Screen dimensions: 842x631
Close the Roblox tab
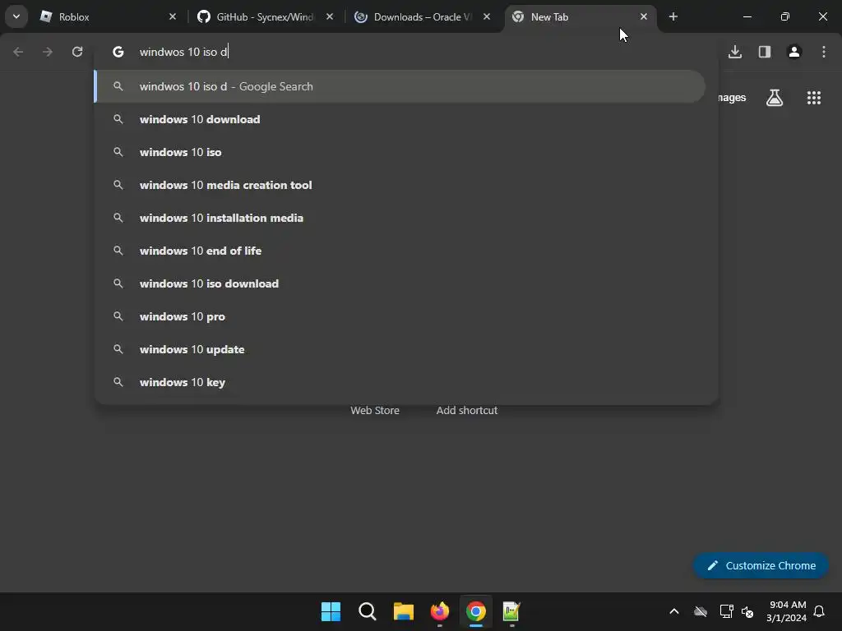173,16
